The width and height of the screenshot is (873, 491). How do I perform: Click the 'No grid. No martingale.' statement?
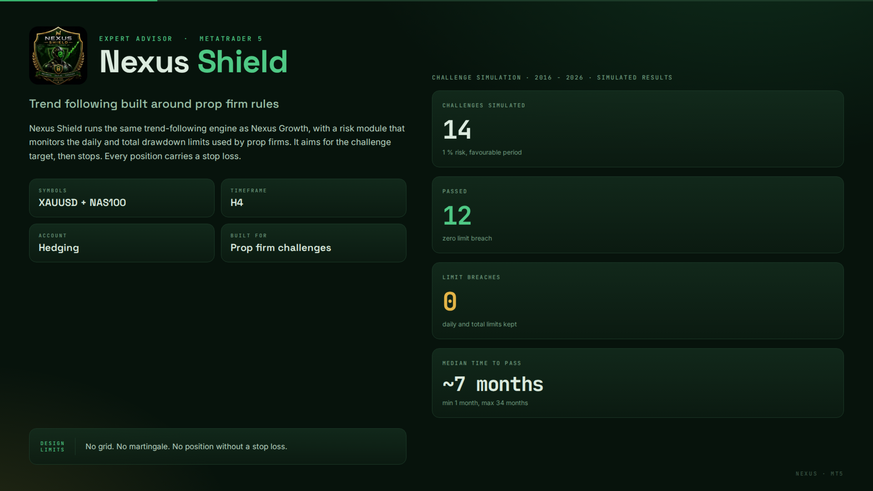click(x=186, y=446)
